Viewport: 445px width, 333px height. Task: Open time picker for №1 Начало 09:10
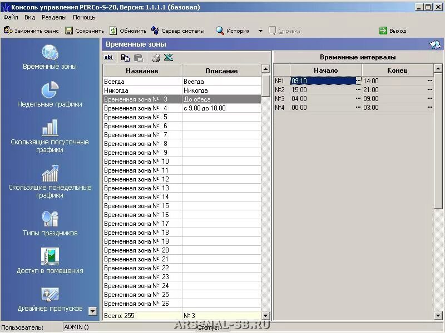click(x=358, y=80)
